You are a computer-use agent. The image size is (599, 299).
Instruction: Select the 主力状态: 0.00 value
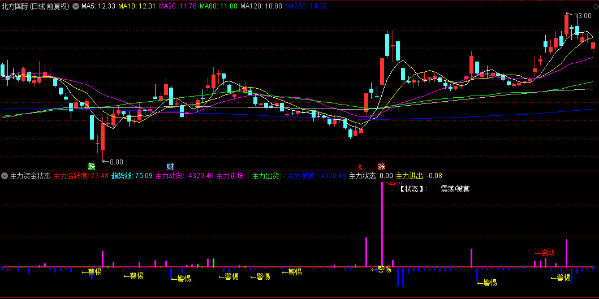(371, 176)
